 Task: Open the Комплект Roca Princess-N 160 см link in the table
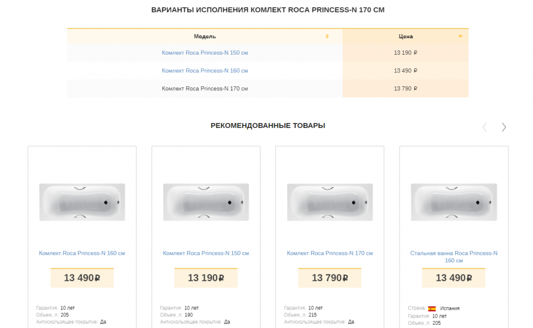(x=205, y=71)
